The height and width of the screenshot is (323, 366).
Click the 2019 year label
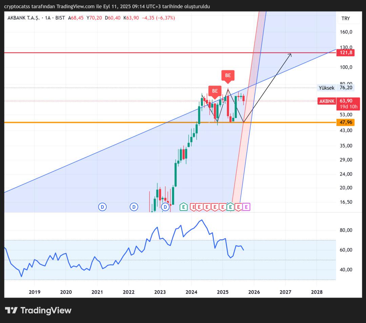pyautogui.click(x=35, y=292)
